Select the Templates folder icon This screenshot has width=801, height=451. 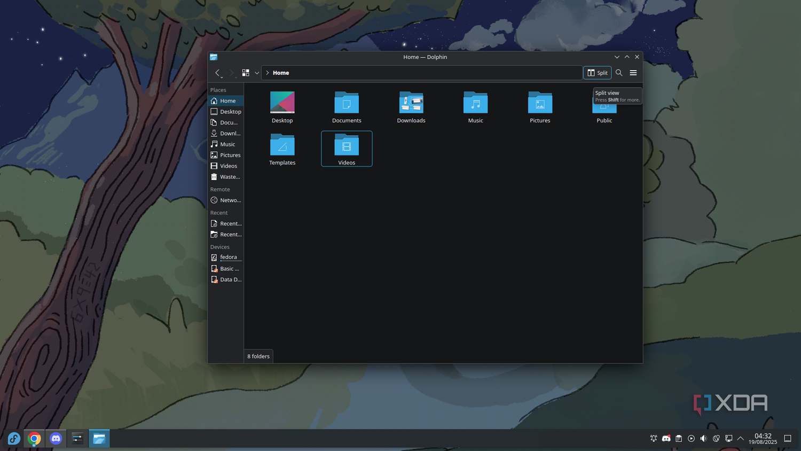[x=282, y=145]
